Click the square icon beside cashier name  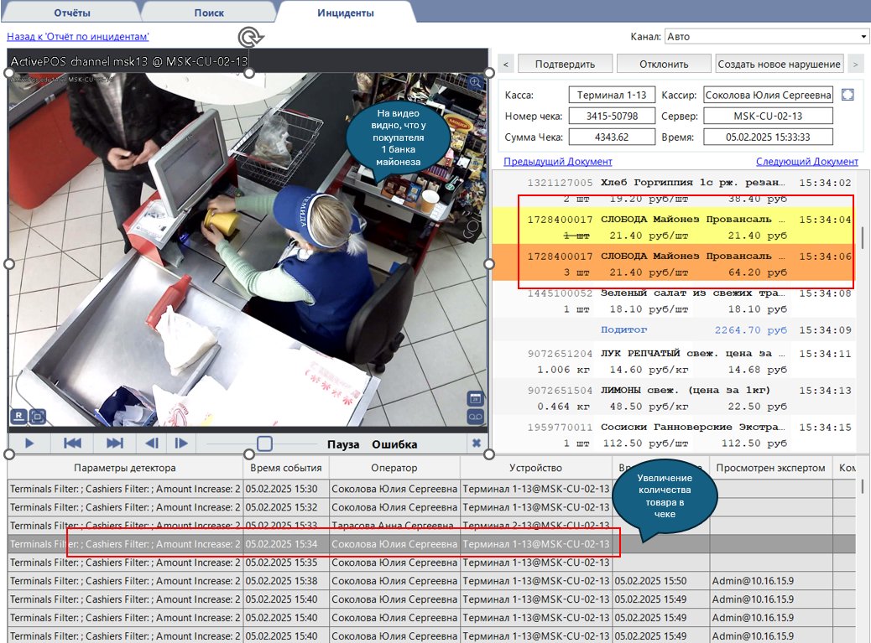tap(848, 95)
